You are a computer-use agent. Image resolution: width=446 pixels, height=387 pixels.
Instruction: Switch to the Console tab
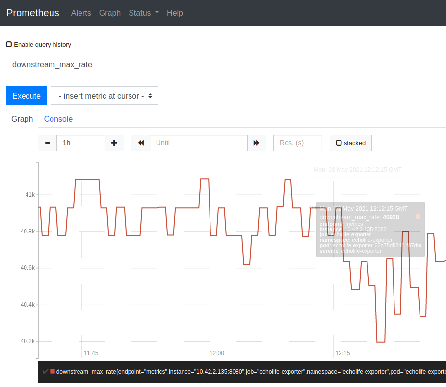58,119
